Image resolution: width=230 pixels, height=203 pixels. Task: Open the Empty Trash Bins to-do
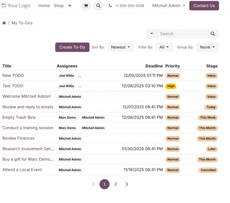[19, 117]
